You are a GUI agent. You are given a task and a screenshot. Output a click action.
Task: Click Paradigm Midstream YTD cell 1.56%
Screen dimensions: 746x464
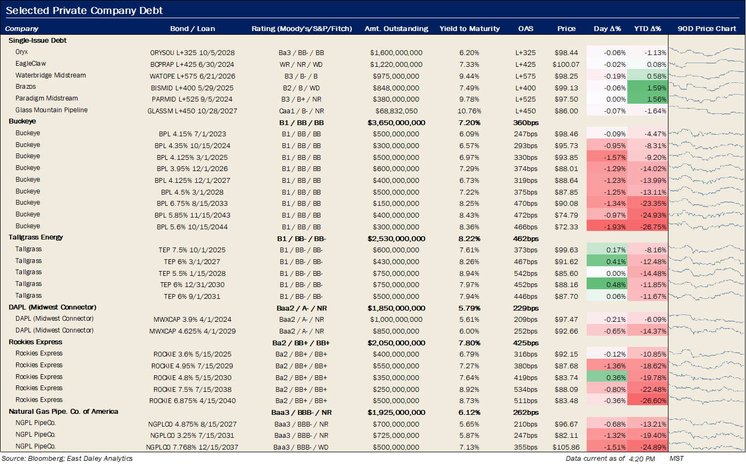(648, 99)
